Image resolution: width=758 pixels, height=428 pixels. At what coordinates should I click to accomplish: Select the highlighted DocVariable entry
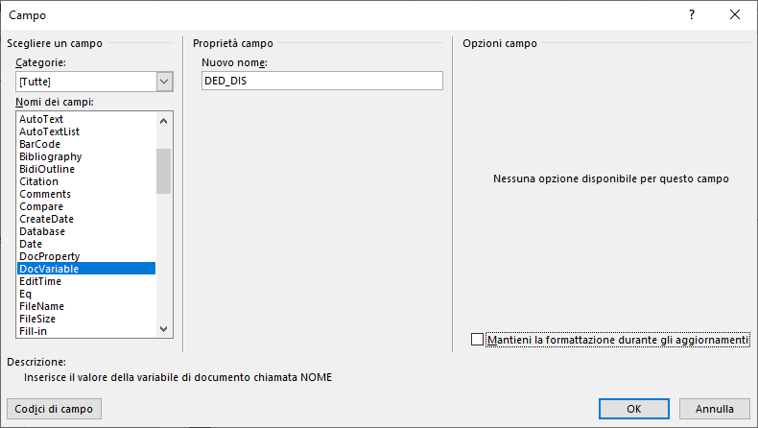(x=86, y=269)
